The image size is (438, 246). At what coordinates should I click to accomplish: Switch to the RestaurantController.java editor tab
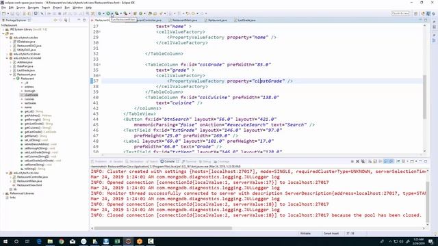(149, 20)
